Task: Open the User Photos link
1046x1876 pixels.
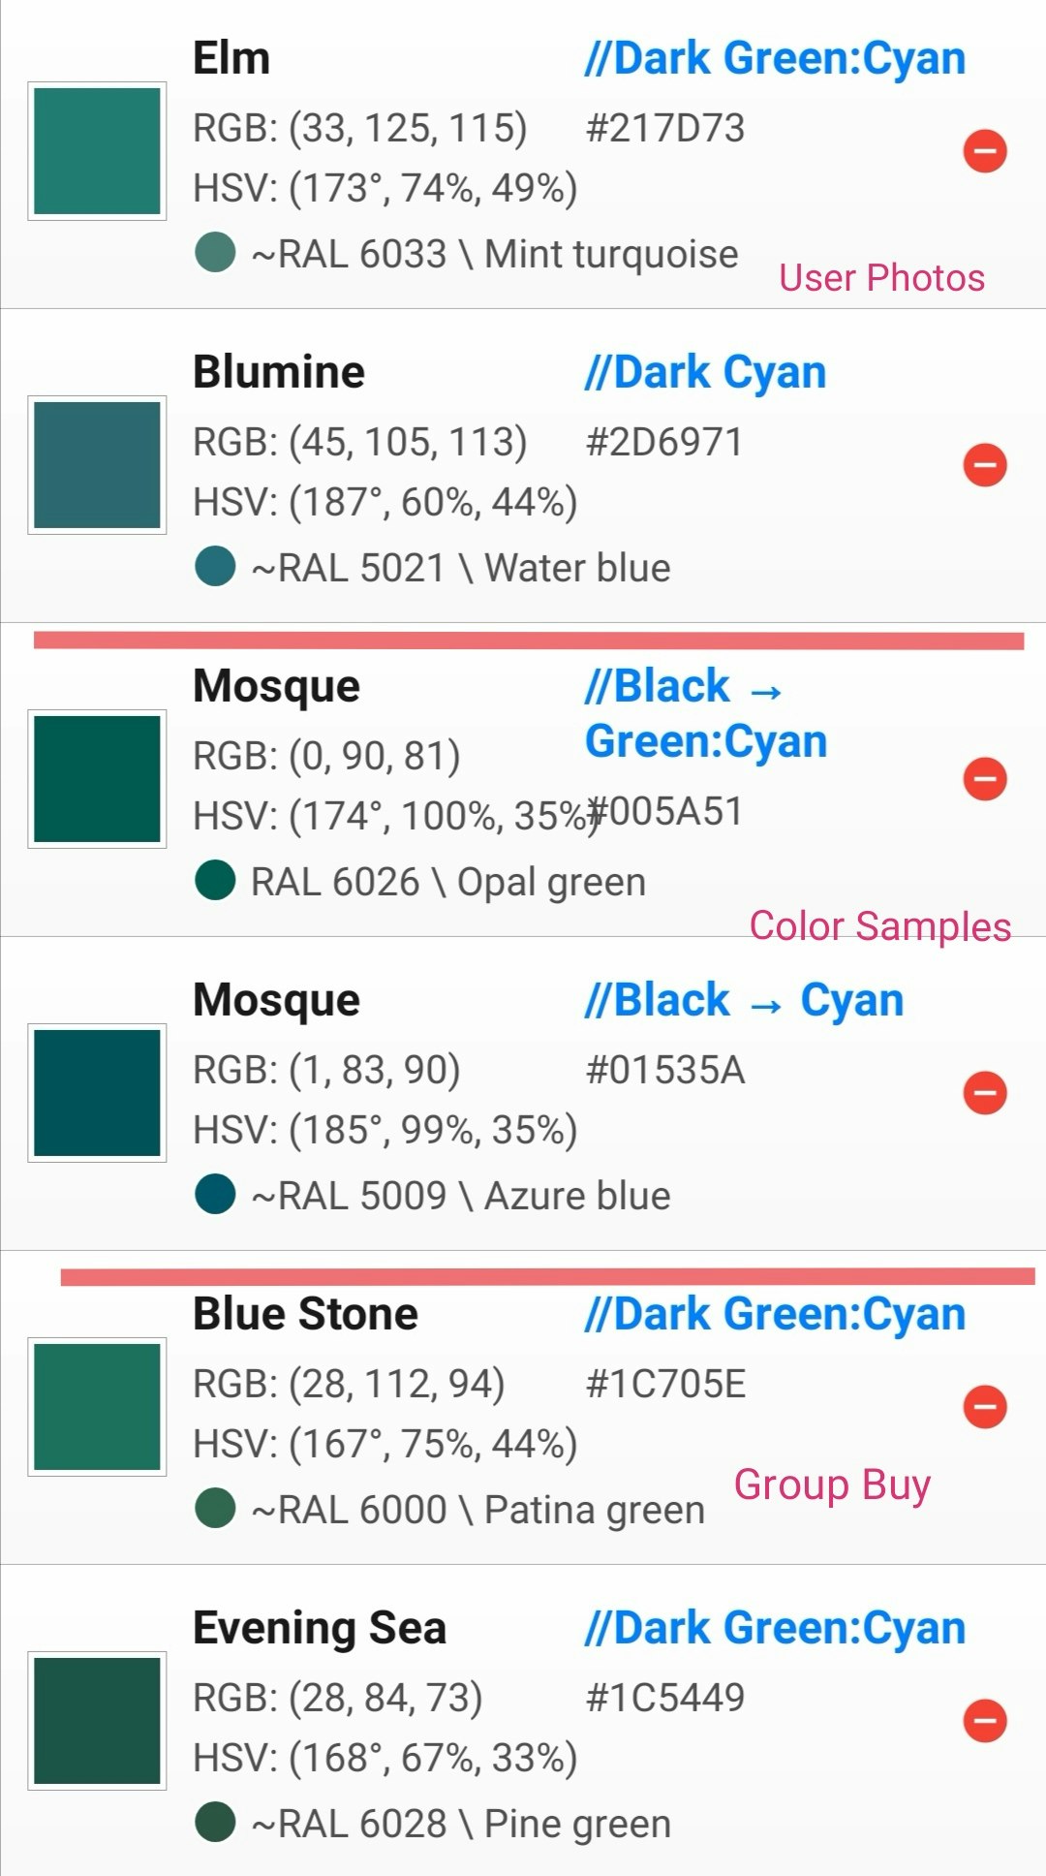Action: pyautogui.click(x=881, y=278)
